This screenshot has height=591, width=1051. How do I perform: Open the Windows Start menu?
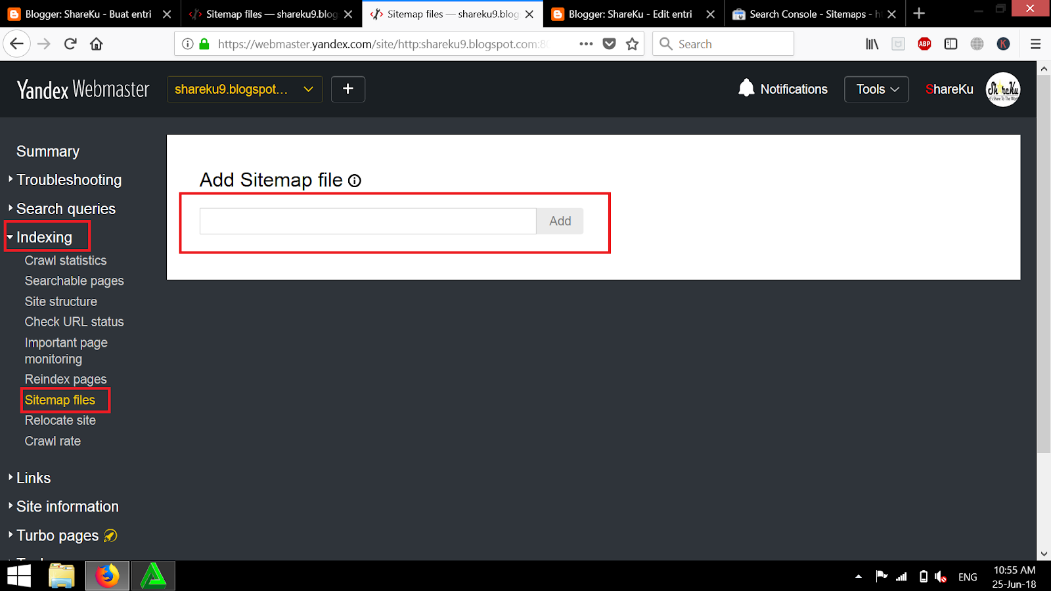pos(19,577)
